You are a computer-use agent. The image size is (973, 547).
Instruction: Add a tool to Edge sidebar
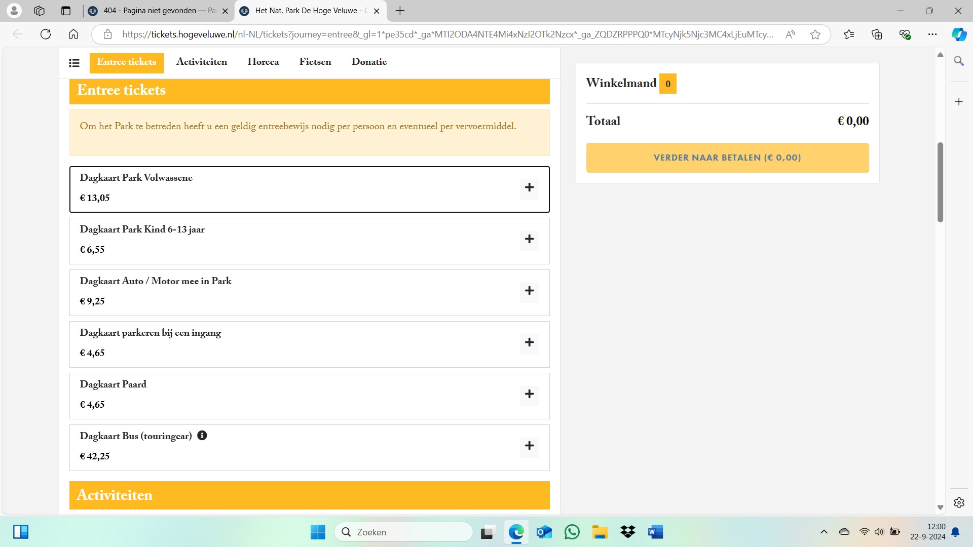959,102
